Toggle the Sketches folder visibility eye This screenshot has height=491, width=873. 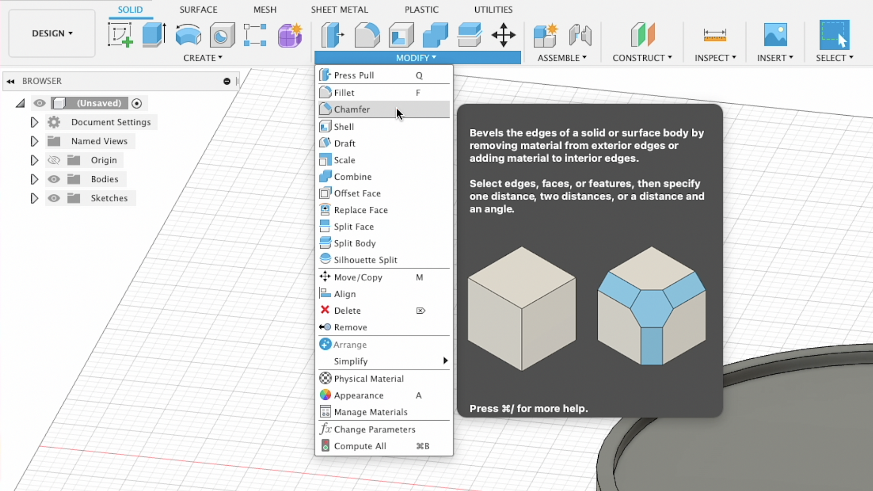(x=54, y=198)
